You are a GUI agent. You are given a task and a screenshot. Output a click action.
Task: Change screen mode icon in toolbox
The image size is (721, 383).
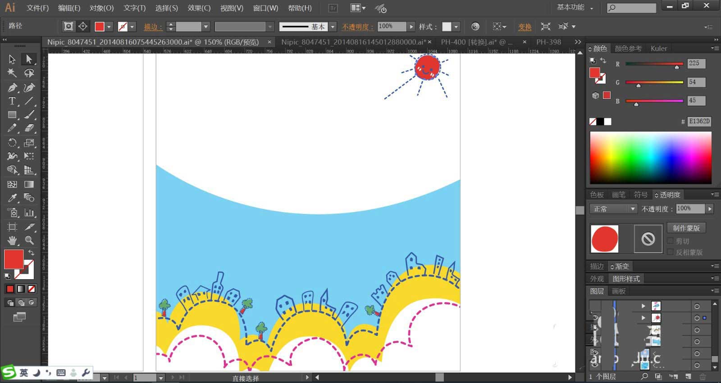click(x=19, y=317)
